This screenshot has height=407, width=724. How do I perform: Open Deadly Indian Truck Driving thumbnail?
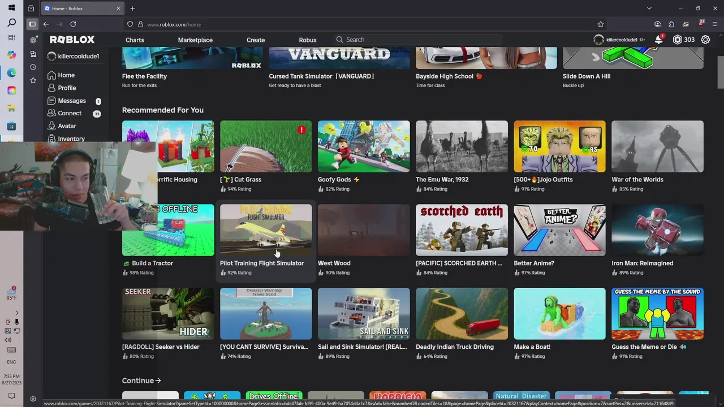pos(462,314)
